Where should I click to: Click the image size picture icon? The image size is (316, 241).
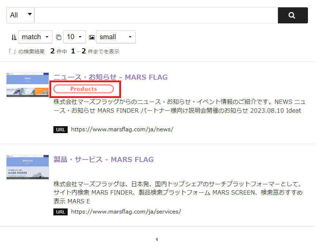coord(92,37)
